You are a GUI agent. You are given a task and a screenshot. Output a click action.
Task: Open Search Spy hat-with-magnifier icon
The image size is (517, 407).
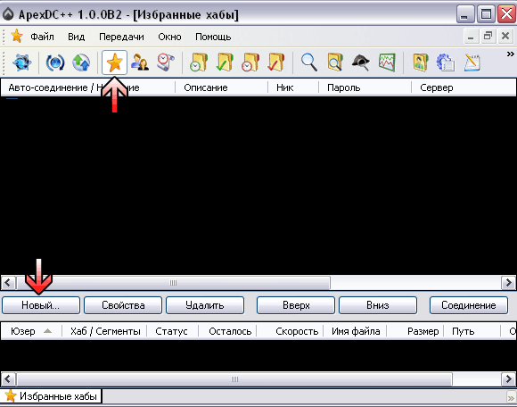point(361,62)
